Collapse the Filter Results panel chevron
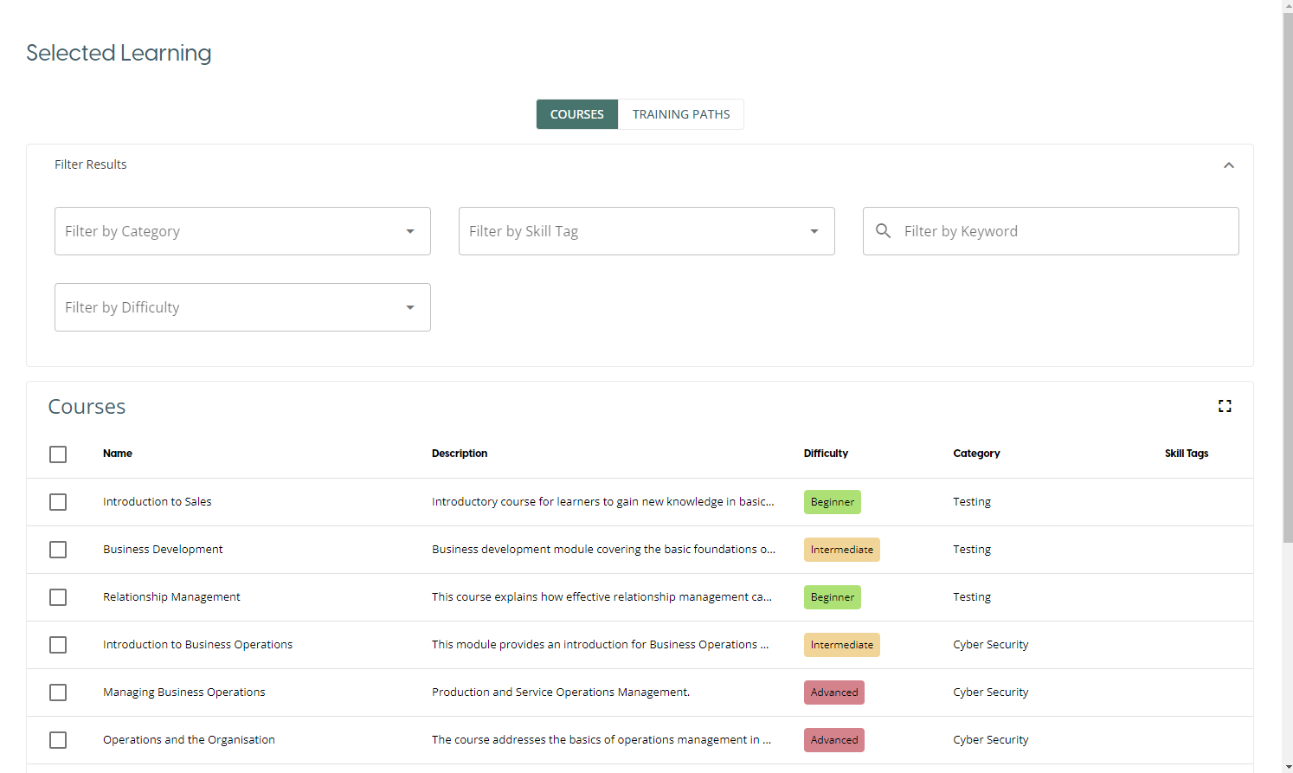The width and height of the screenshot is (1293, 773). 1228,165
